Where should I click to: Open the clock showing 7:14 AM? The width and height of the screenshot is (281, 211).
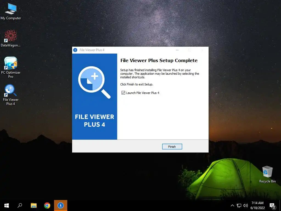coord(257,206)
